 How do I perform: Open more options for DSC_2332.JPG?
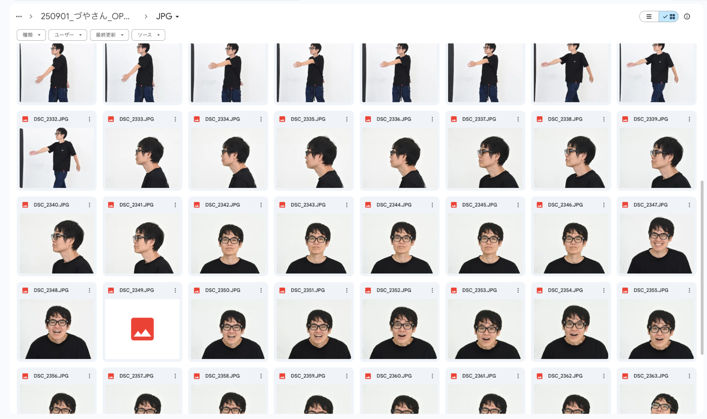pos(89,119)
